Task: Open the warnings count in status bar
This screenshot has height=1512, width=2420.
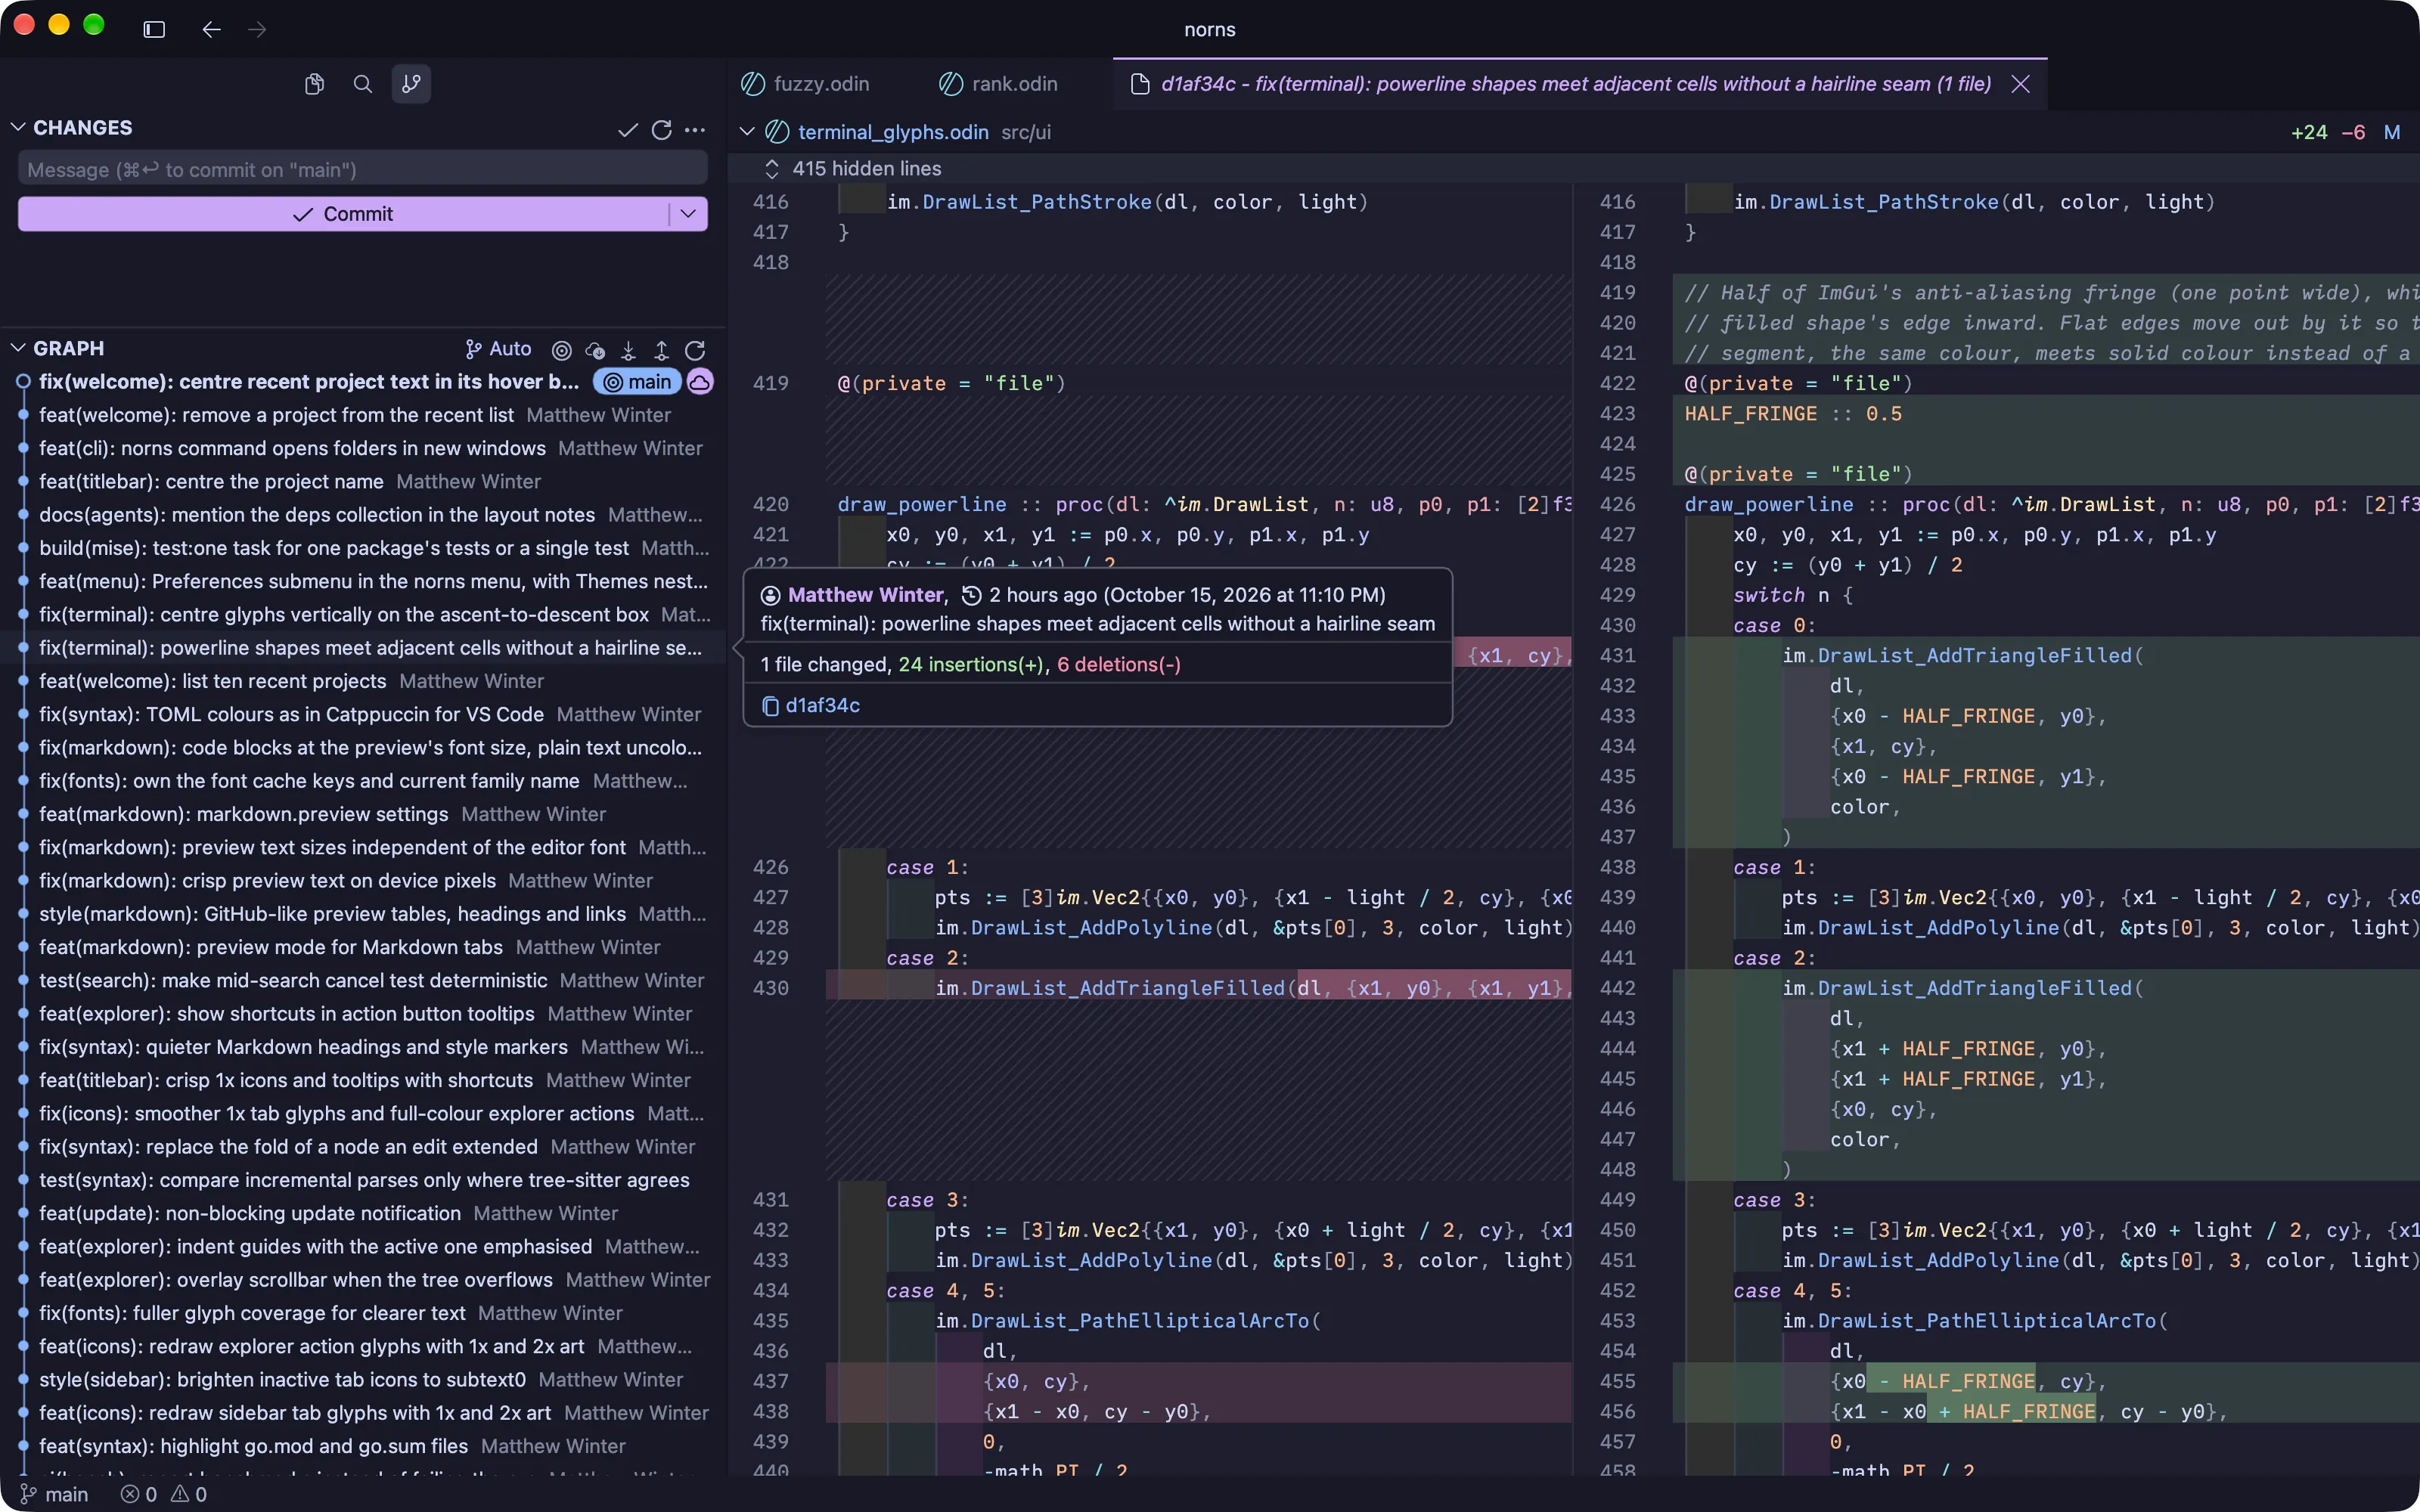Action: pos(189,1494)
